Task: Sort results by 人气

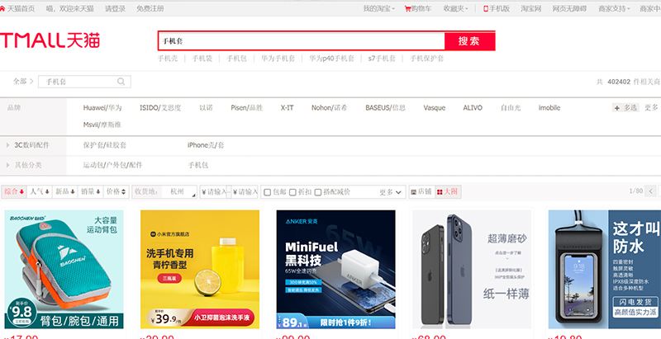Action: [40, 192]
